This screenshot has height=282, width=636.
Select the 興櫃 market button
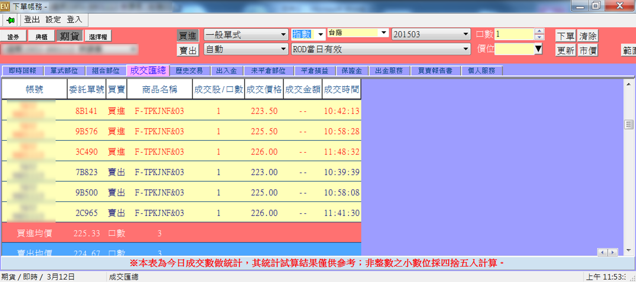pos(41,37)
